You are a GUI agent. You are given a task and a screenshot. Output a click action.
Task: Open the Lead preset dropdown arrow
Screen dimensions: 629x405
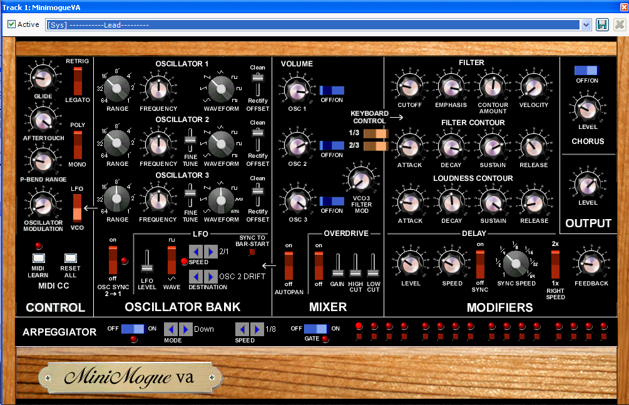coord(586,25)
